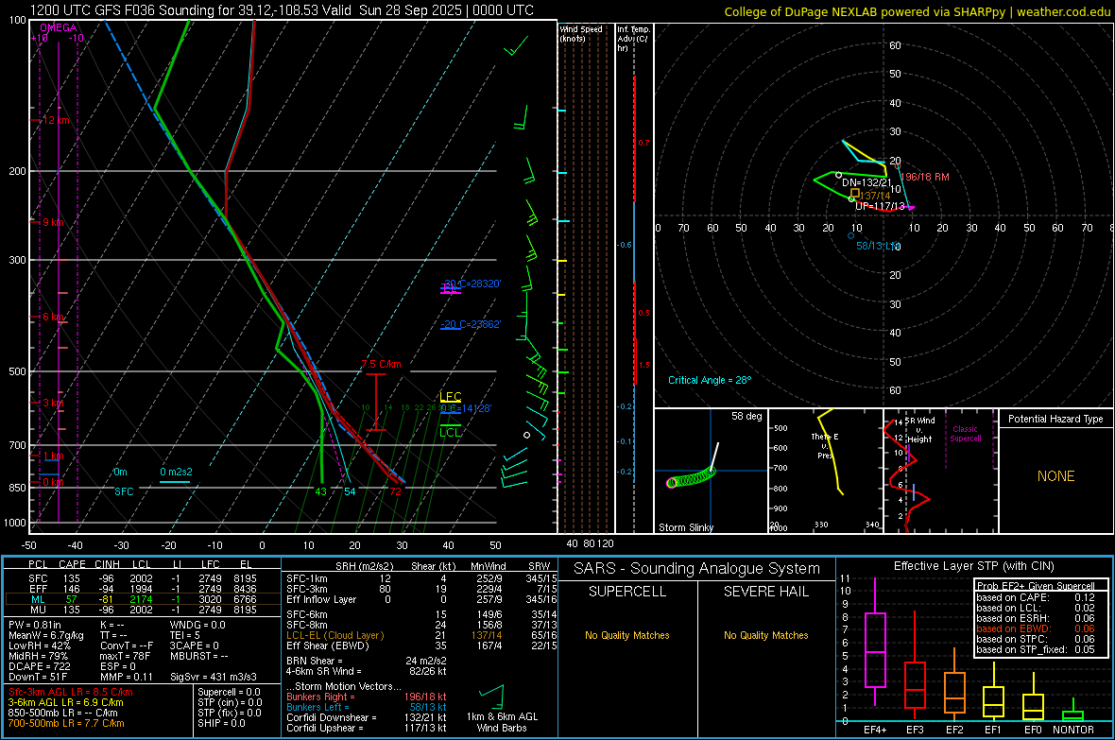This screenshot has height=740, width=1115.
Task: Click the SARS - Sounding Analogue System heading
Action: pos(697,569)
